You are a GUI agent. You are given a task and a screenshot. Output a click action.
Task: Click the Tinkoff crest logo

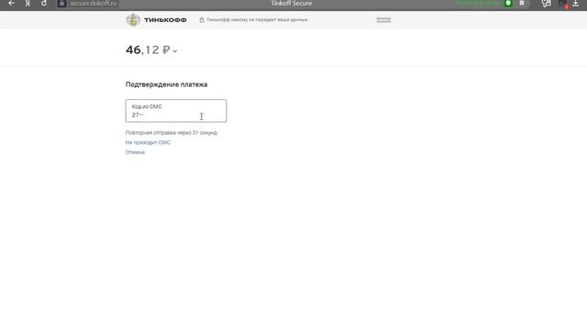coord(133,20)
